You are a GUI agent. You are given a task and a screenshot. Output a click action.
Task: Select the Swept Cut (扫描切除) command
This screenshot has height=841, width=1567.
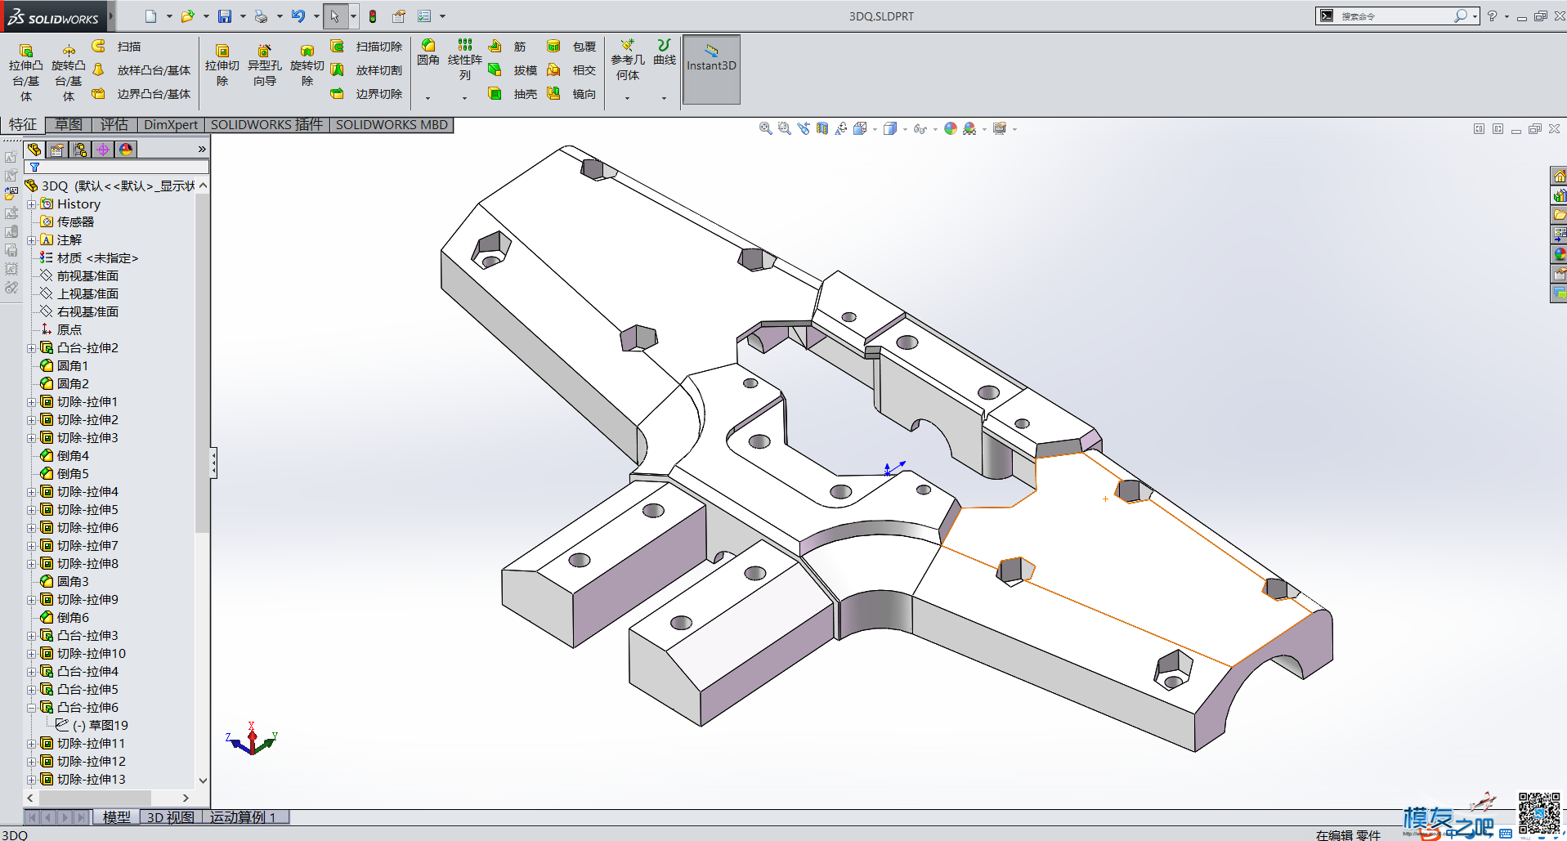(x=366, y=47)
